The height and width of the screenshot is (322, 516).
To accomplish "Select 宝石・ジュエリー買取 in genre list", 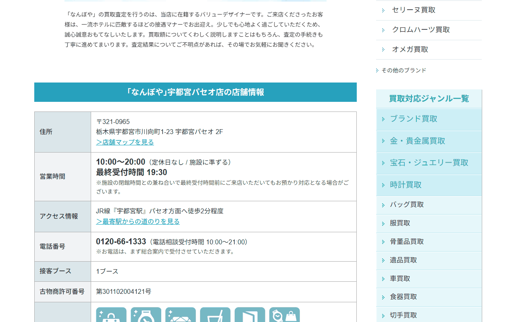I will pos(429,163).
